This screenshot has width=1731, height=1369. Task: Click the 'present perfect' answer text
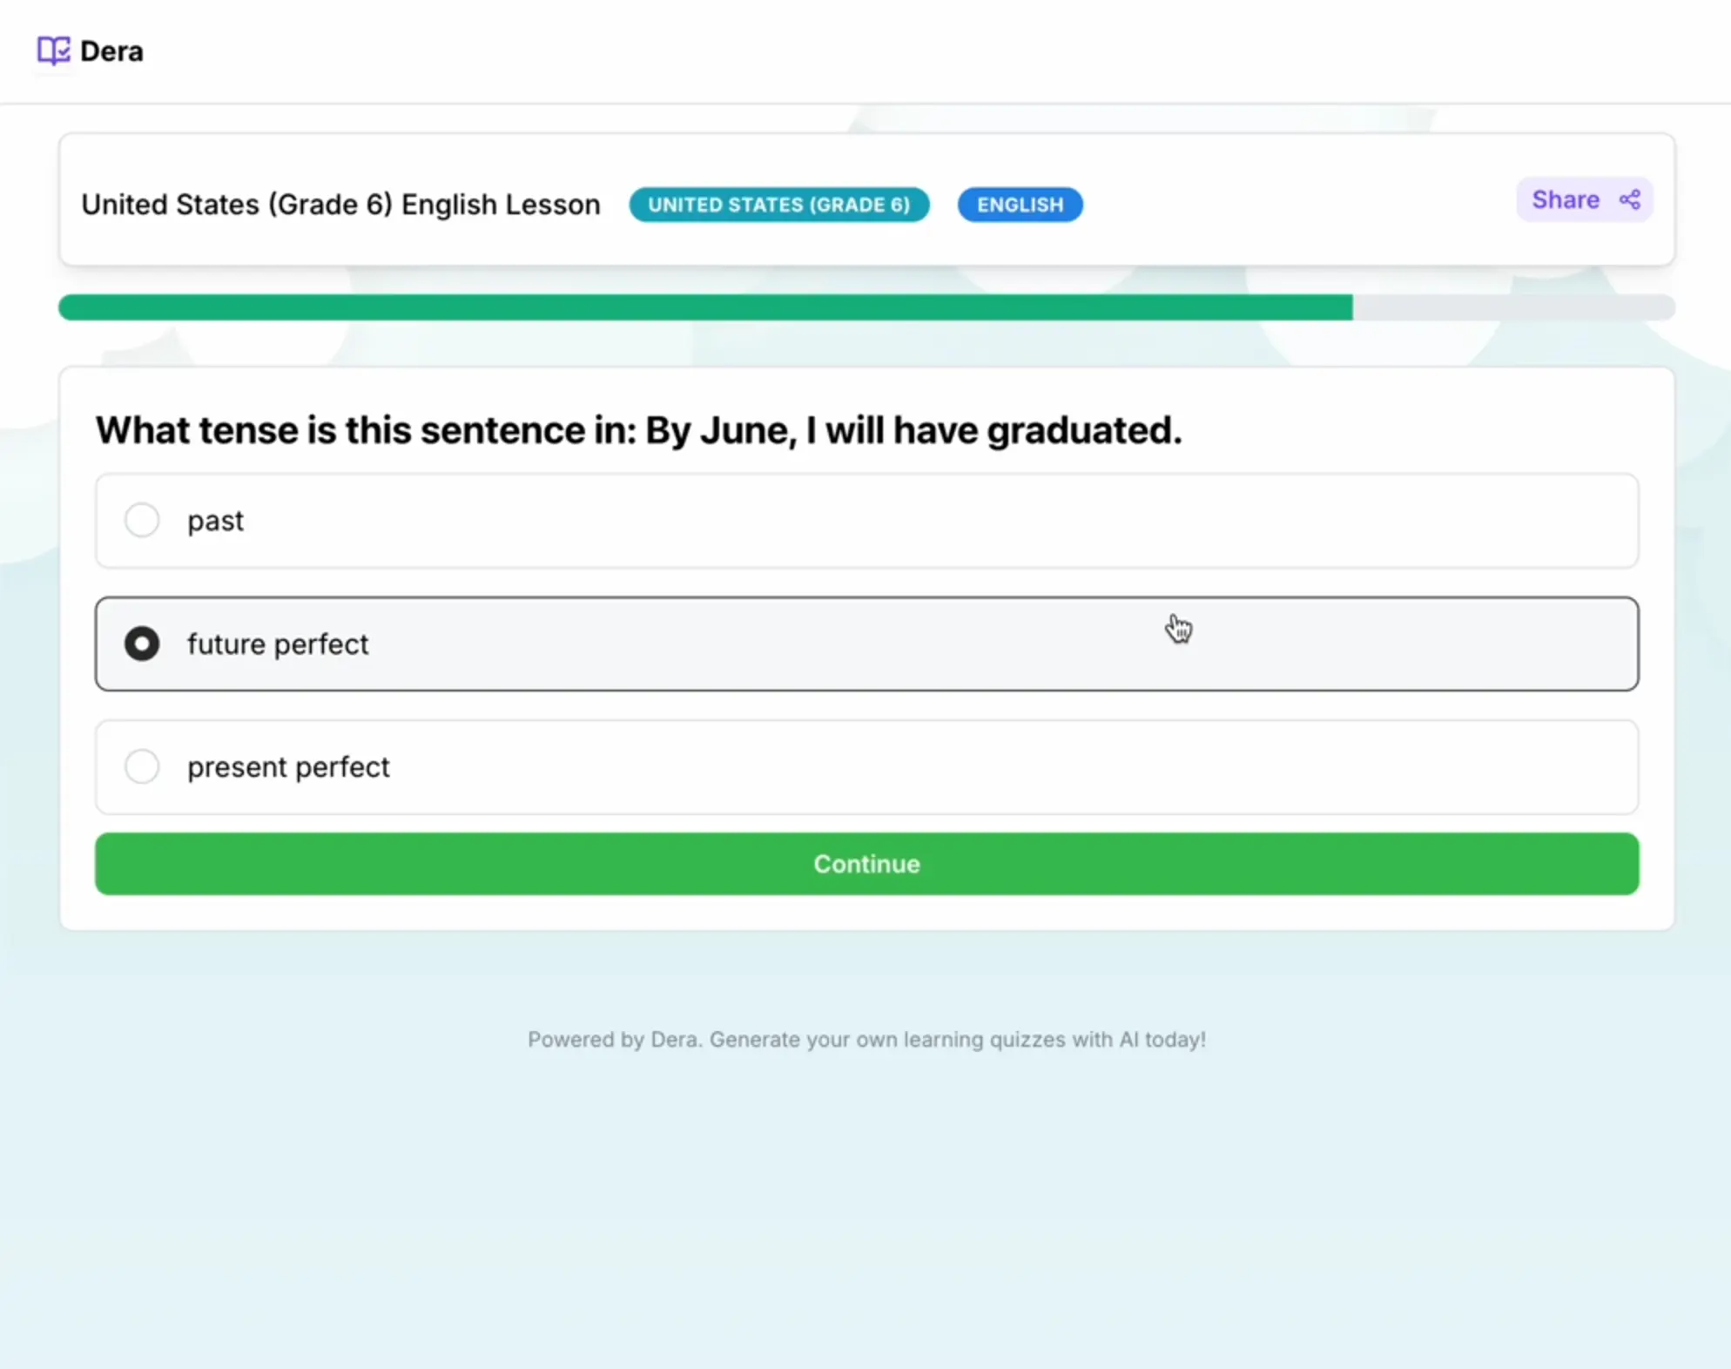point(288,767)
